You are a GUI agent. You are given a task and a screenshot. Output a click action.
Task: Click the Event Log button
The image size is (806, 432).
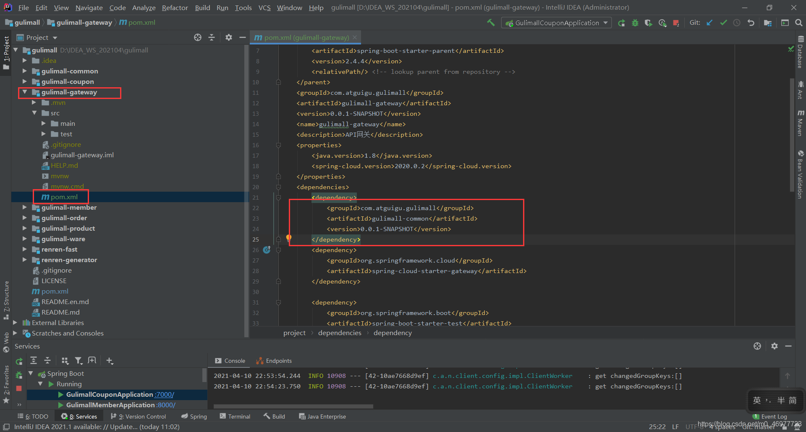click(770, 416)
